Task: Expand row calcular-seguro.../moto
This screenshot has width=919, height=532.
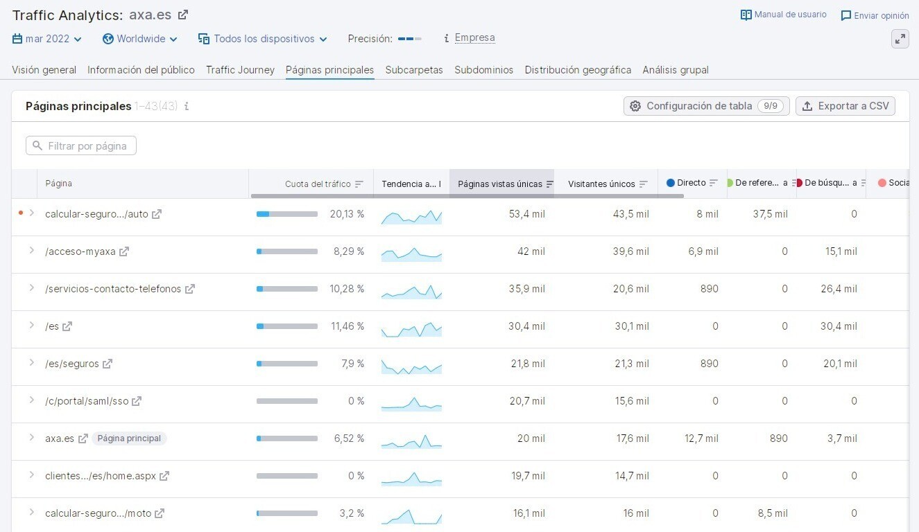Action: 32,513
